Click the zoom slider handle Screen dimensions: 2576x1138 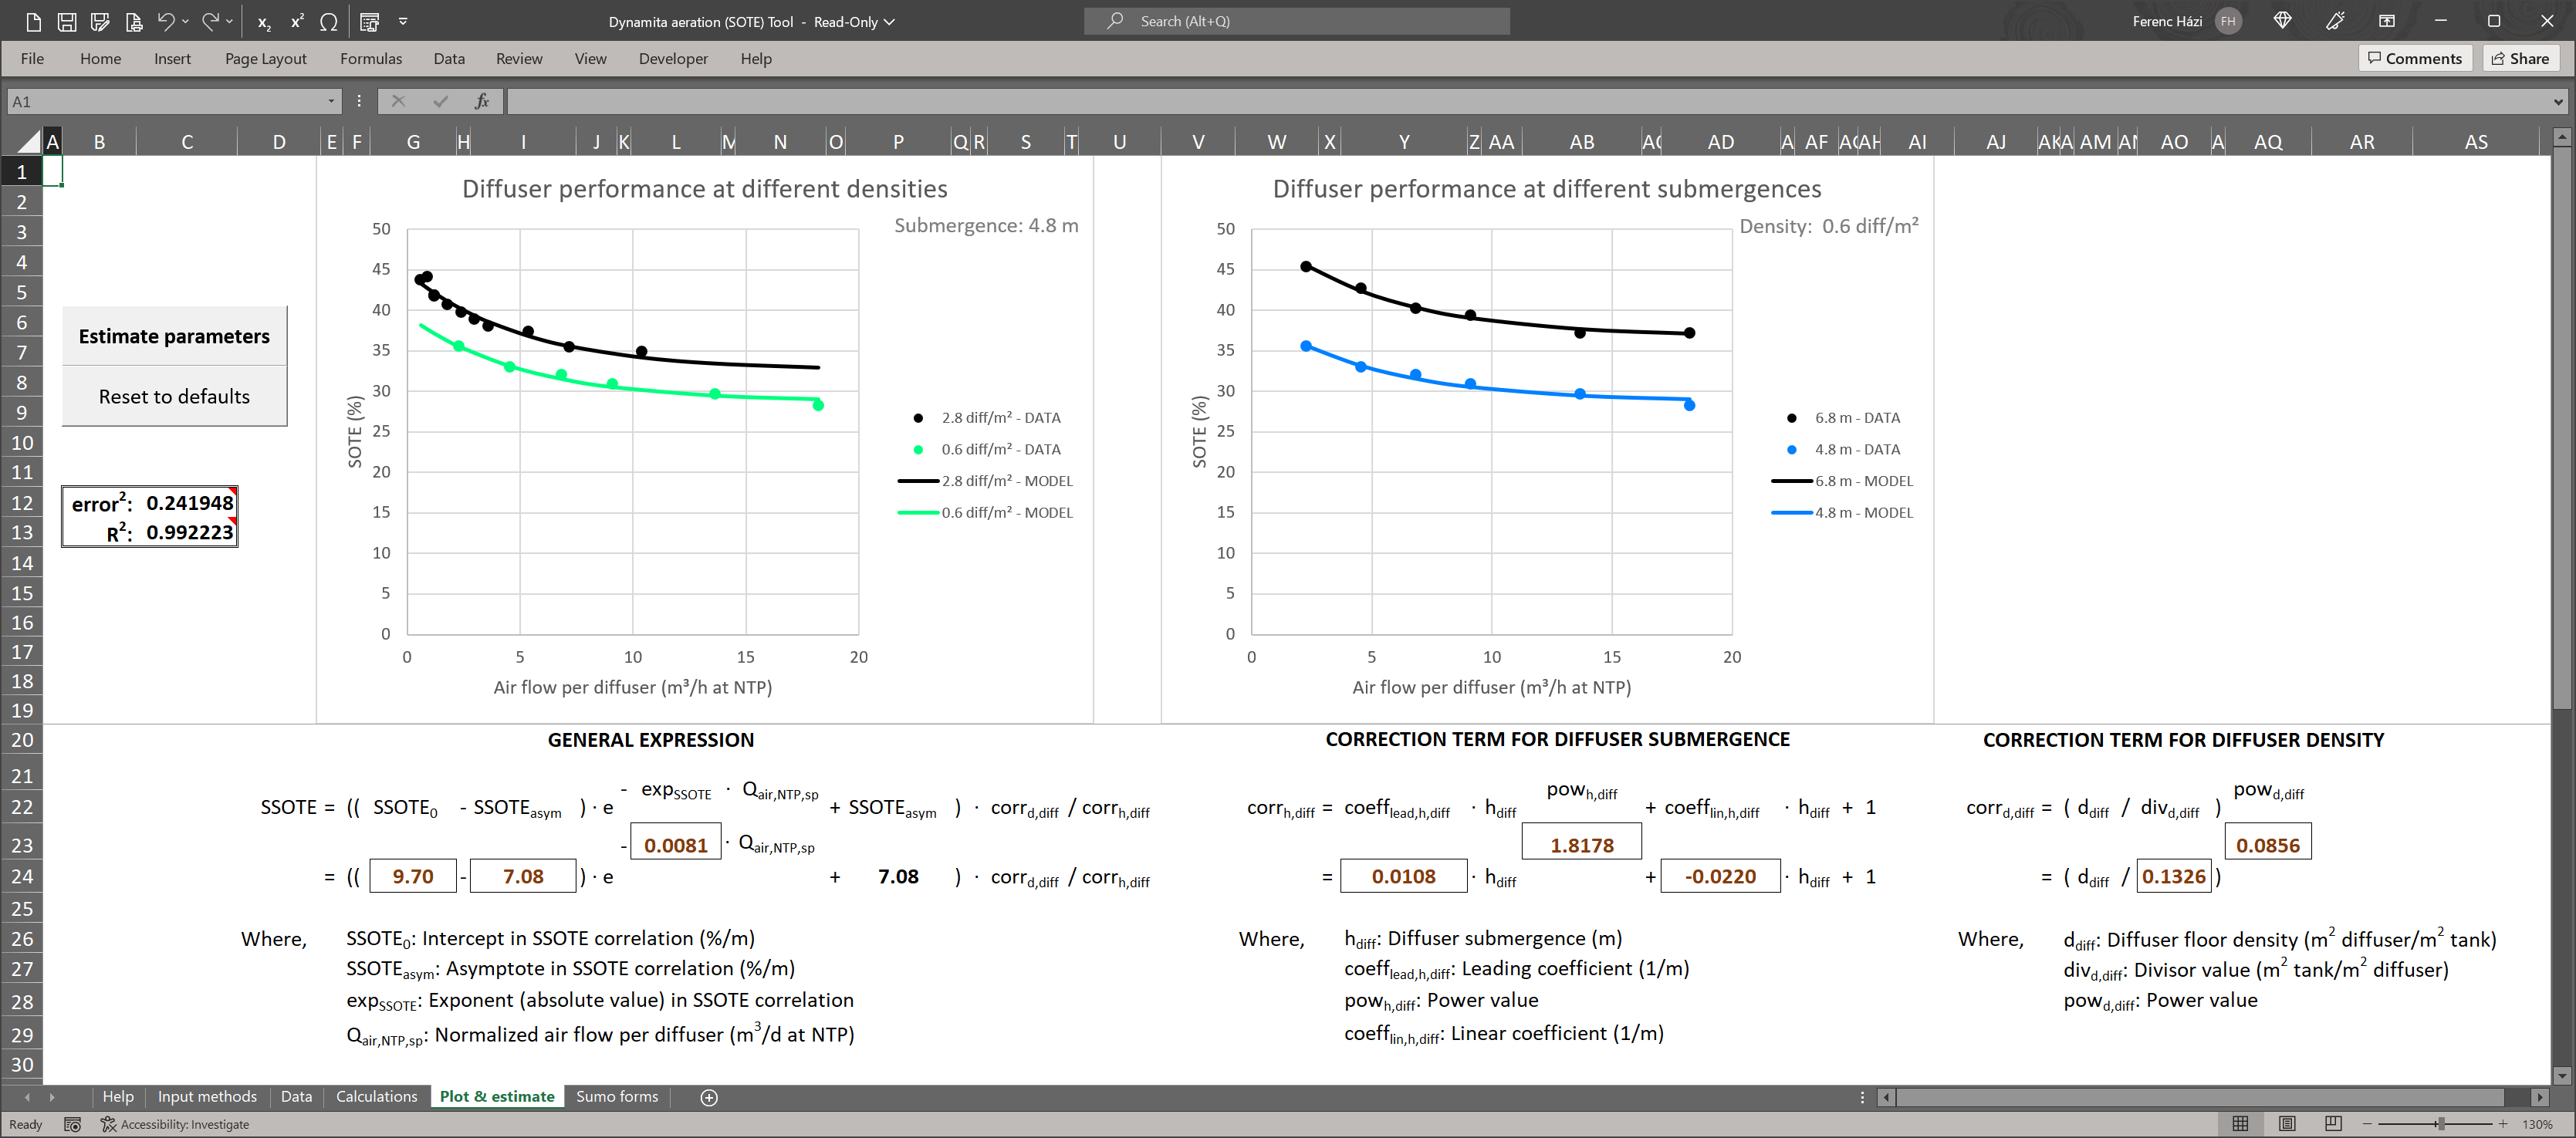[x=2440, y=1124]
